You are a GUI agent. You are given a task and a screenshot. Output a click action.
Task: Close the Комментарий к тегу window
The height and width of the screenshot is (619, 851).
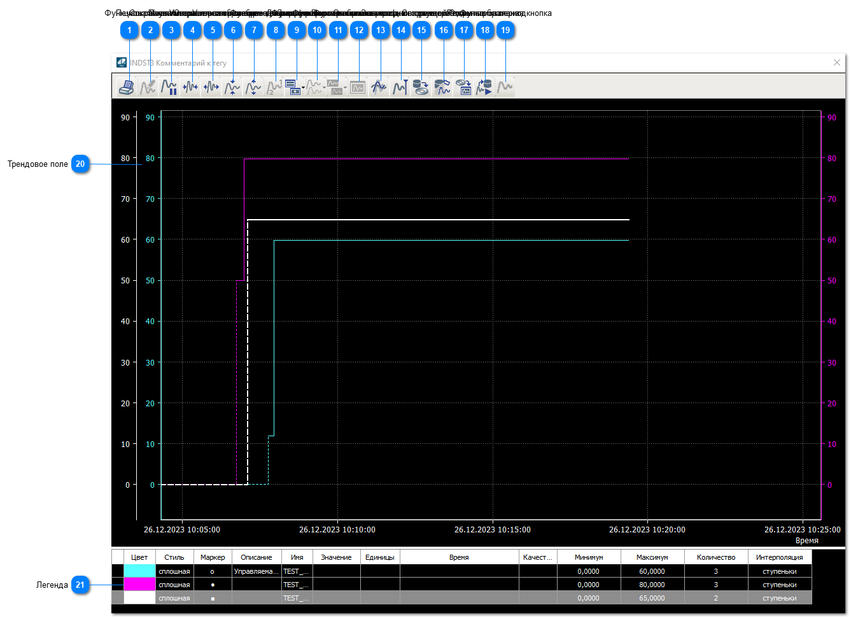coord(837,62)
